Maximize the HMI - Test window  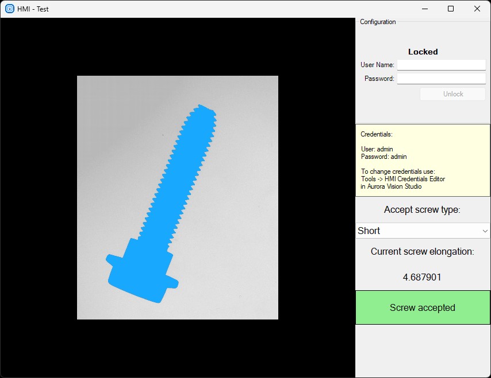(x=451, y=9)
